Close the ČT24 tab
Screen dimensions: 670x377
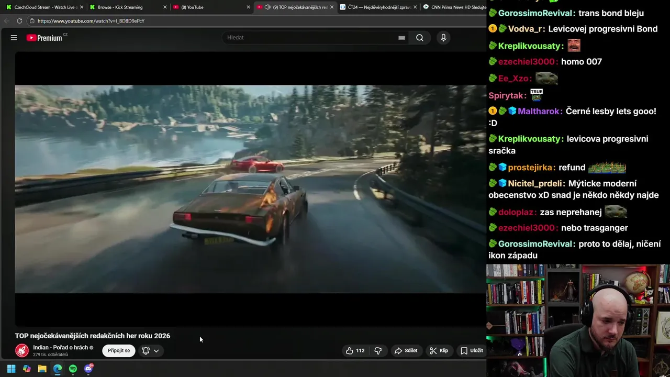(x=415, y=7)
